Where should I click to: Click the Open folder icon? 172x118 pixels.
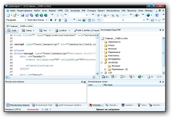pos(15,15)
